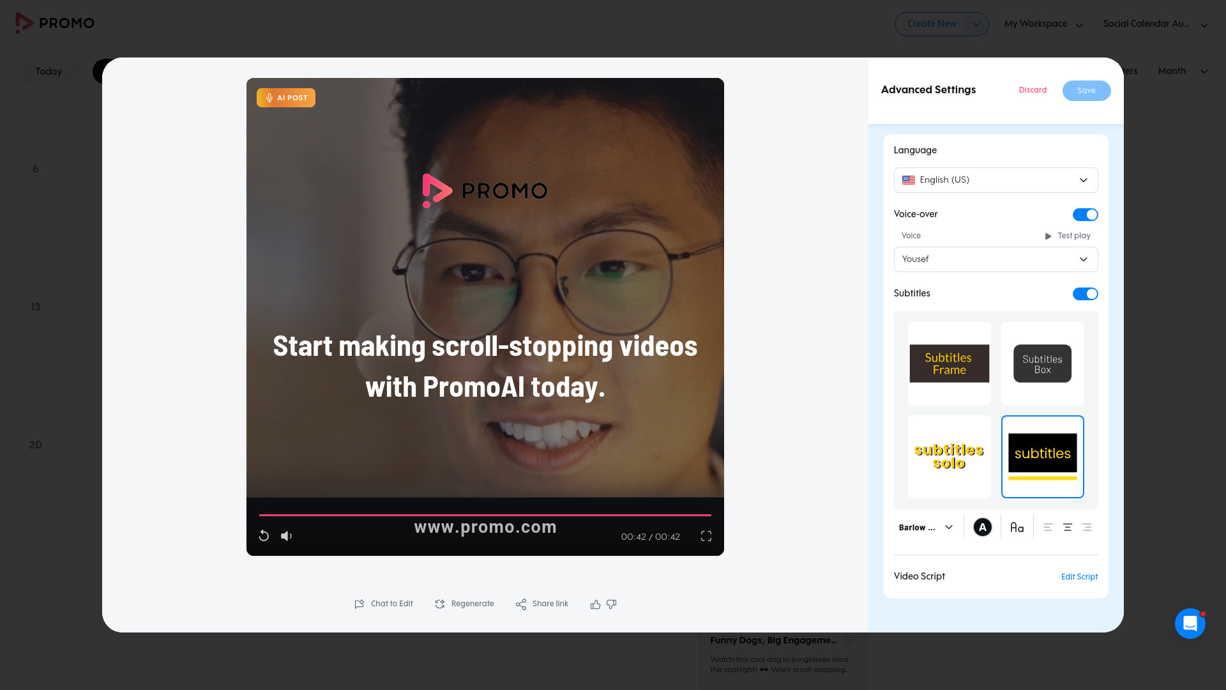This screenshot has width=1226, height=690.
Task: Open the Barlow font dropdown
Action: [926, 528]
